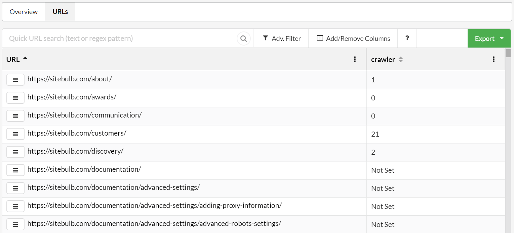The width and height of the screenshot is (514, 233).
Task: Click Not Set for documentation/advanced-settings/ row
Action: pos(383,188)
